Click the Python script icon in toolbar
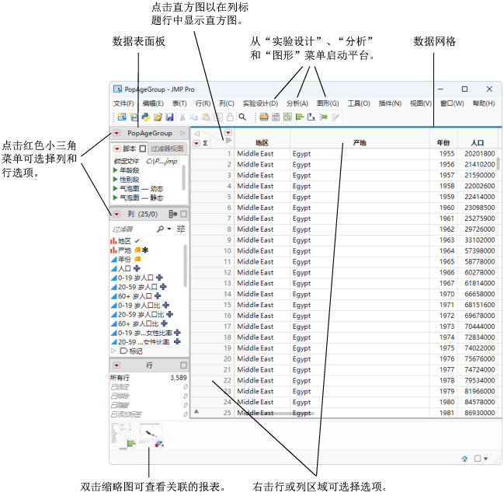 pos(146,117)
